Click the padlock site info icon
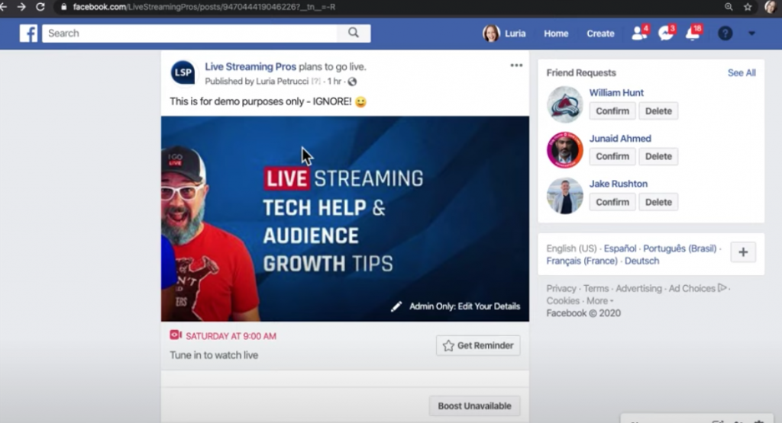This screenshot has width=782, height=423. click(x=63, y=7)
